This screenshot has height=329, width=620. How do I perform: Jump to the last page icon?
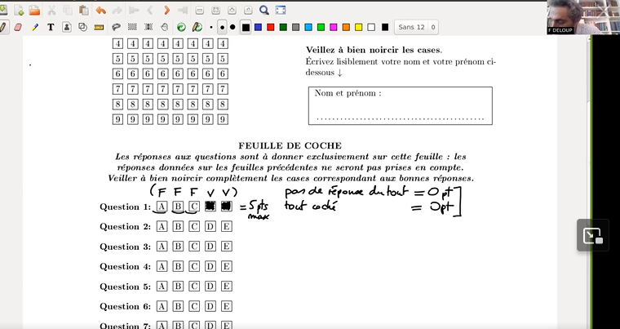(182, 10)
